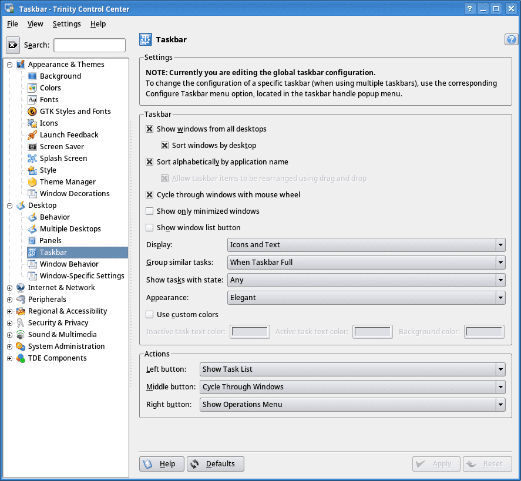Image resolution: width=521 pixels, height=481 pixels.
Task: Click the Window Behavior icon
Action: tap(32, 264)
